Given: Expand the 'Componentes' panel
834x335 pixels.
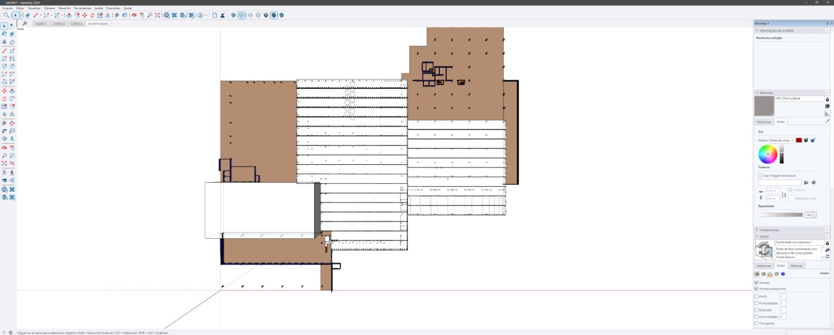Looking at the screenshot, I should pyautogui.click(x=769, y=230).
